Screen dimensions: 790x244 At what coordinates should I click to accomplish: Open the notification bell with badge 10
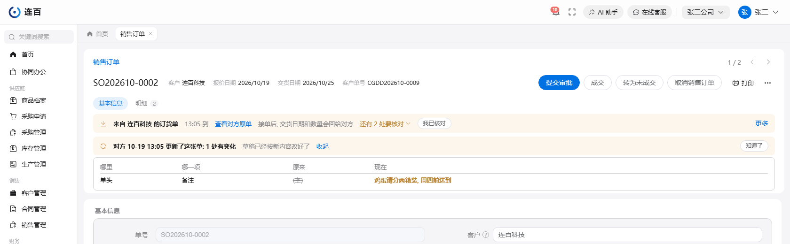[555, 12]
